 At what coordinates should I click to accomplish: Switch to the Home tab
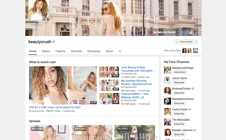click(x=33, y=51)
